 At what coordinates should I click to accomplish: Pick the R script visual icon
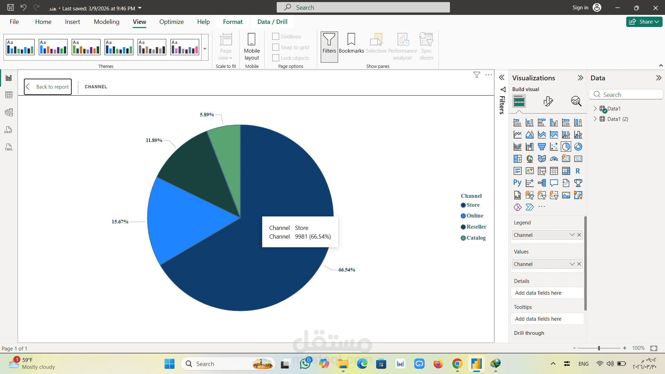578,171
